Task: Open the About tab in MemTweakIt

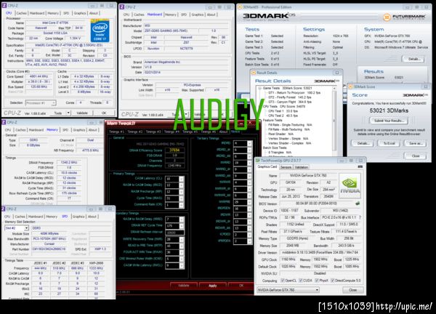Action: [223, 132]
